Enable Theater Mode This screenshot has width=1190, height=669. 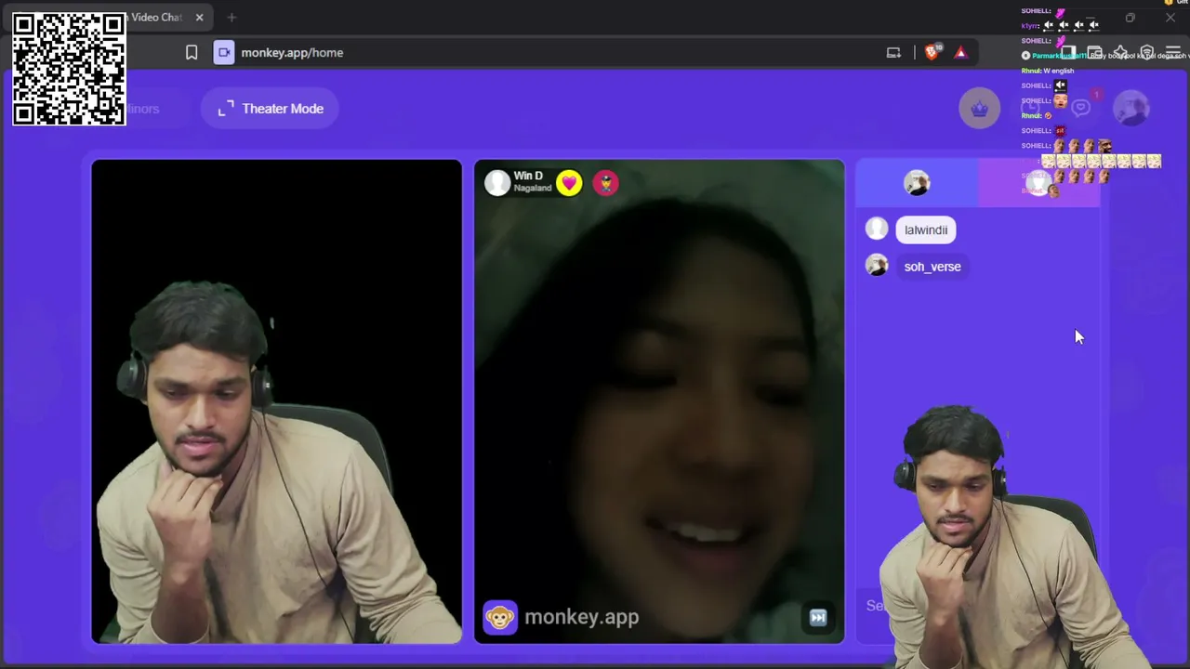pyautogui.click(x=271, y=109)
